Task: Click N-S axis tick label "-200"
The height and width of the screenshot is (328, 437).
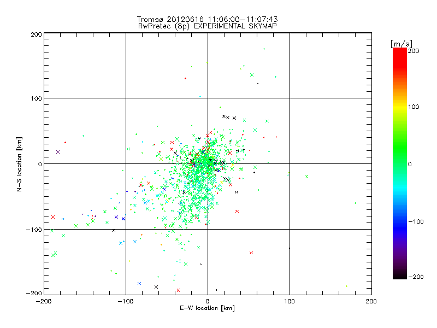Action: [x=34, y=293]
